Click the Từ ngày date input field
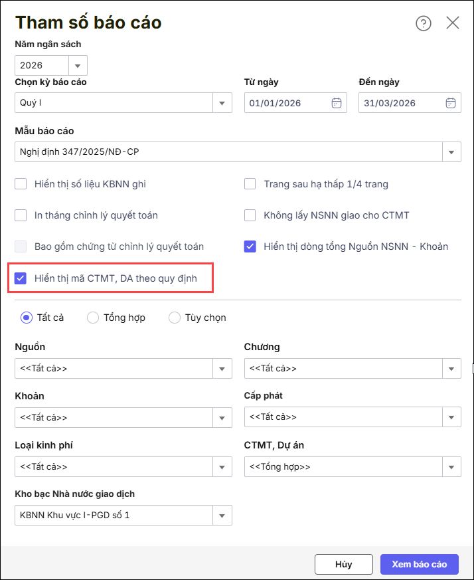The image size is (474, 580). pyautogui.click(x=285, y=103)
